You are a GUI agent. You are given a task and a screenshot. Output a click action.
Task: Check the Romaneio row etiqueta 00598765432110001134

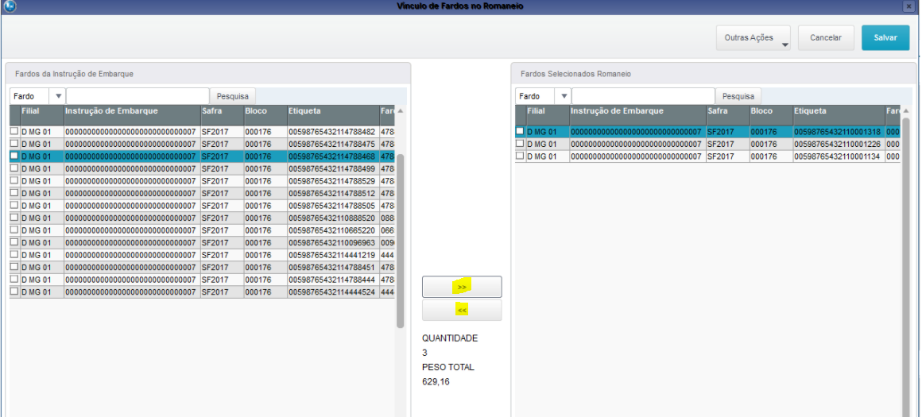point(520,156)
